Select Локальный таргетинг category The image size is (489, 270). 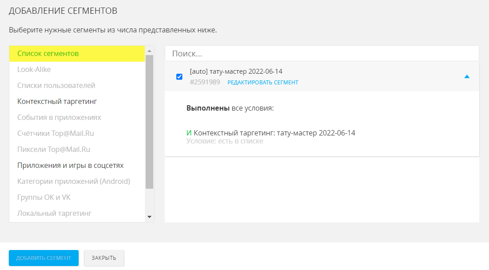(54, 214)
